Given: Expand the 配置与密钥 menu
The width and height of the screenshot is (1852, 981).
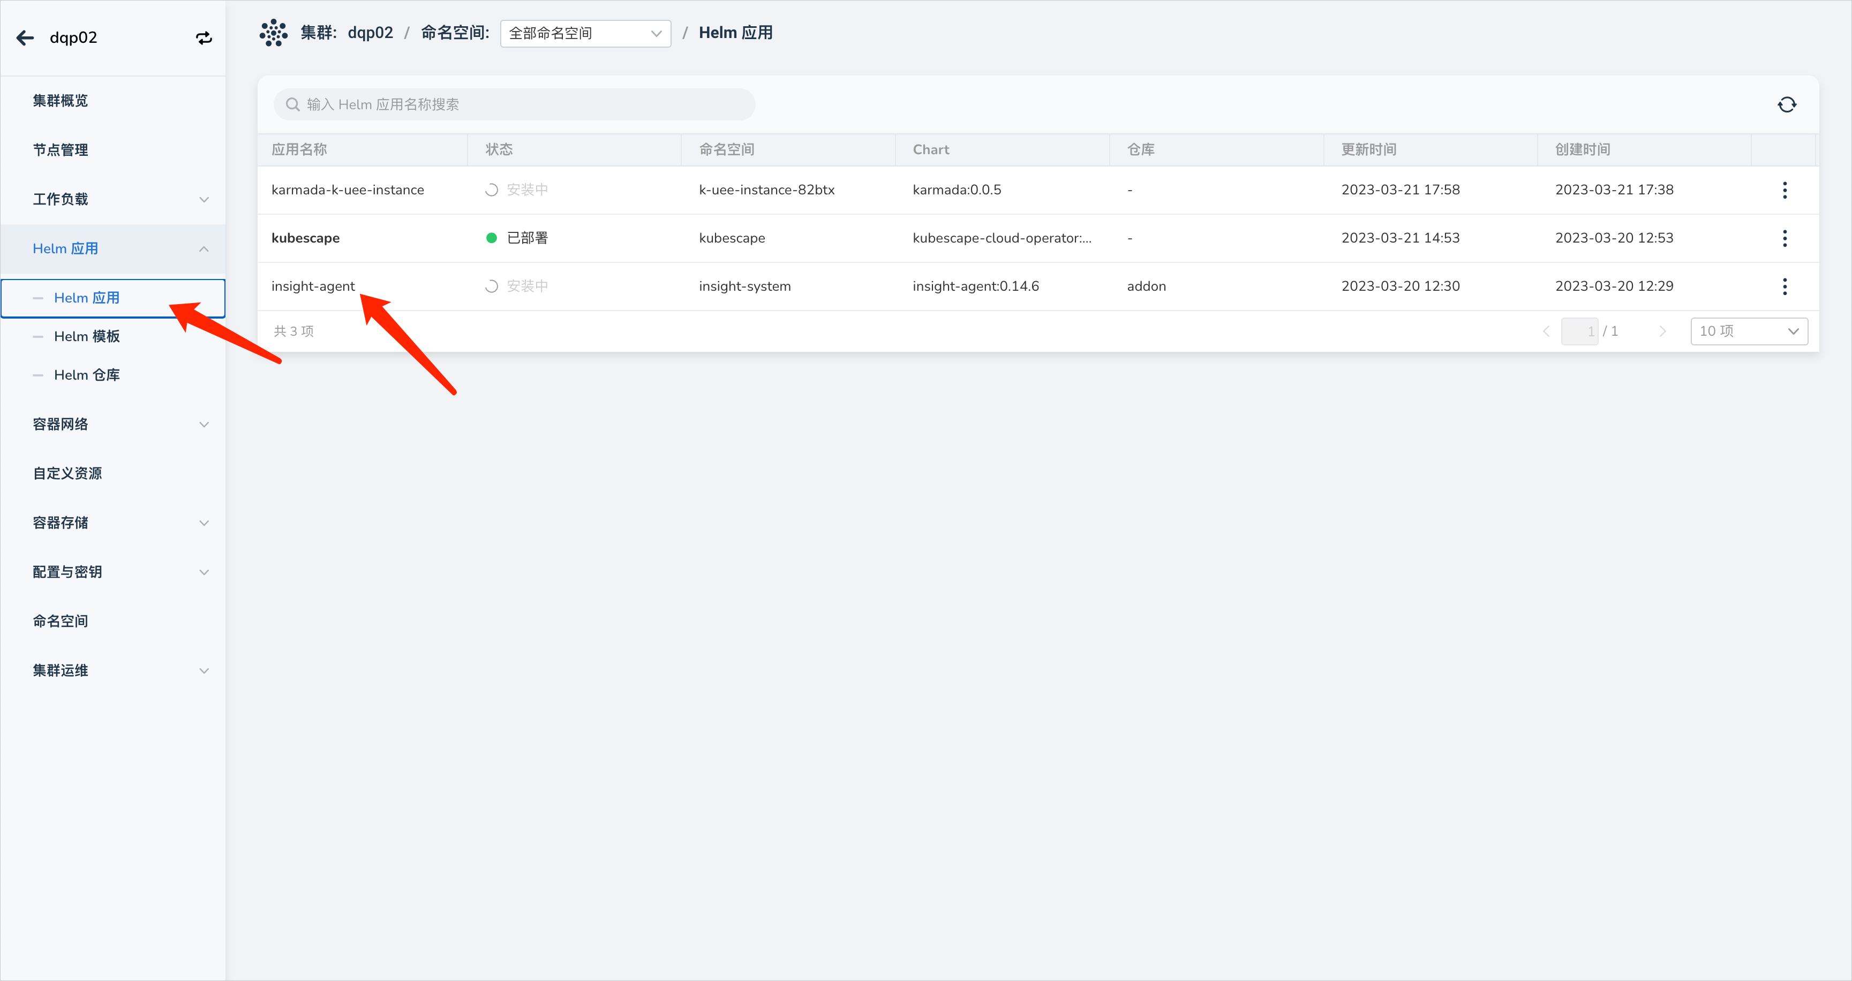Looking at the screenshot, I should 114,572.
